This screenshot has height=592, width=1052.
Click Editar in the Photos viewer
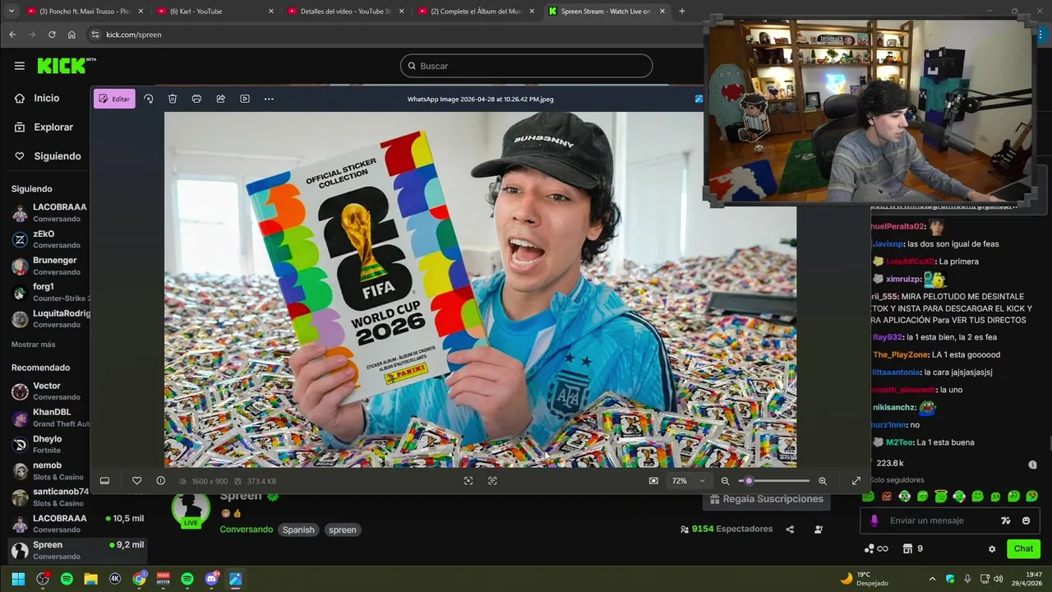pos(114,99)
